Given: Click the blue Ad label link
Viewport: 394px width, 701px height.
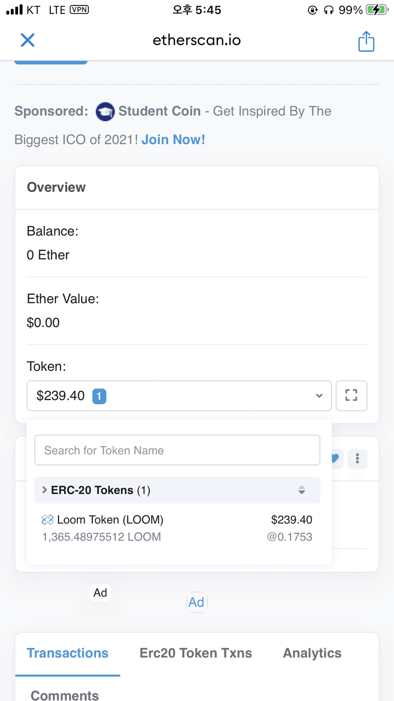Looking at the screenshot, I should 196,602.
